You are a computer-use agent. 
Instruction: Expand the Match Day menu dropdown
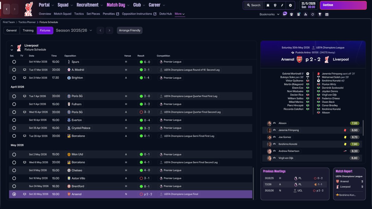click(x=128, y=5)
